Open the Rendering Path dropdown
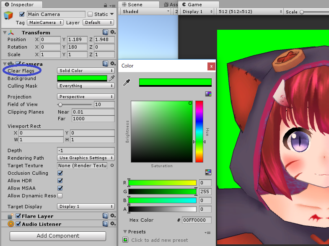This screenshot has height=246, width=329. point(86,158)
